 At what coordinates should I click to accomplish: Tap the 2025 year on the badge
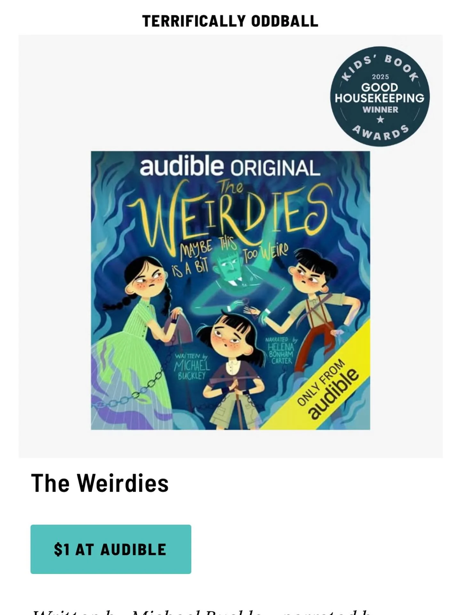click(x=380, y=77)
